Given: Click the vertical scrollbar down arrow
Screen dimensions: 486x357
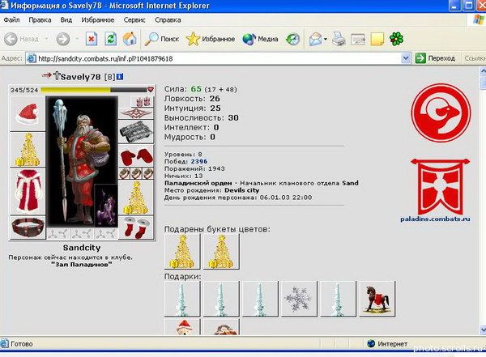Looking at the screenshot, I should [x=483, y=329].
